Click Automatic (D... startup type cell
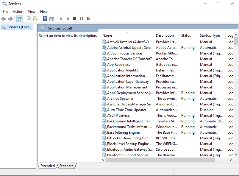Screen dimensions: 239x176 [212, 121]
